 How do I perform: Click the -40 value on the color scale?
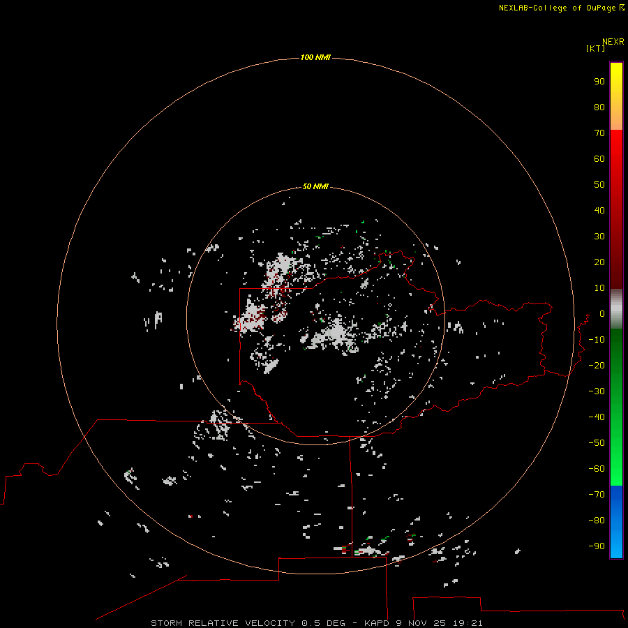(x=597, y=417)
